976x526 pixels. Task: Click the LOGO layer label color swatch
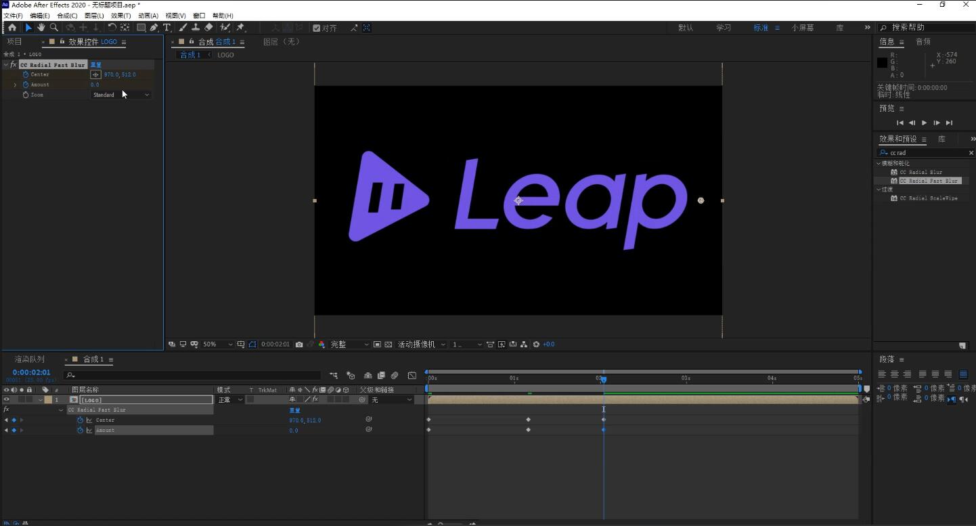tap(48, 400)
